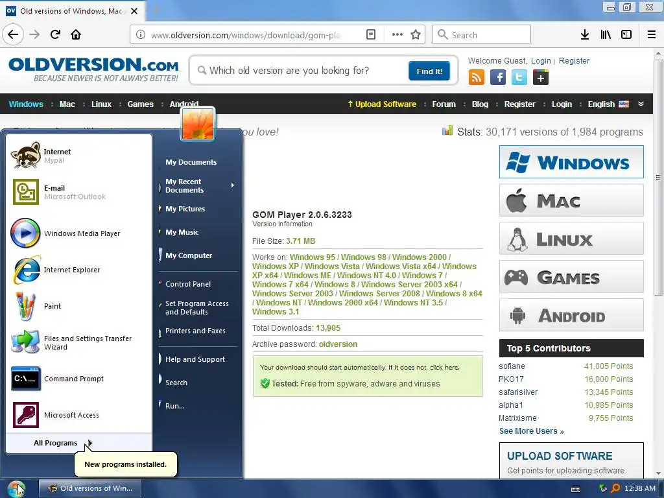Open Help and Support
This screenshot has height=498, width=664.
pyautogui.click(x=195, y=359)
